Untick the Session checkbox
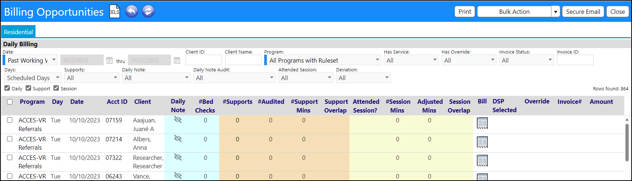The image size is (632, 181). pos(56,88)
